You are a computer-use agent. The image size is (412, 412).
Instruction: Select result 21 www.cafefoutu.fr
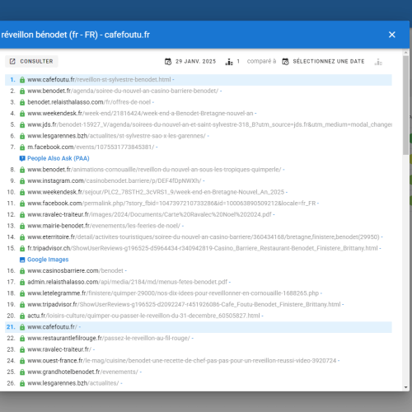(x=199, y=327)
